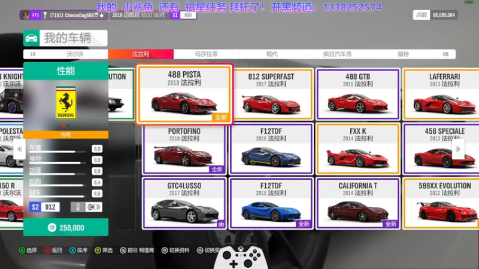
Task: Open the 福特 tab
Action: click(x=403, y=54)
